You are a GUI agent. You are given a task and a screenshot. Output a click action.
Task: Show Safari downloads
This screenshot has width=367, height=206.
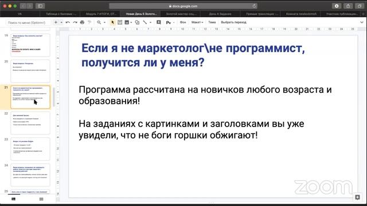[337, 6]
